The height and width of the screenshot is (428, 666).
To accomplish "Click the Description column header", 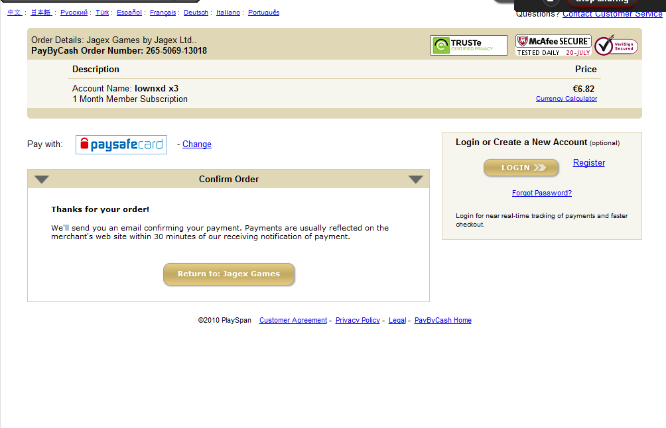I will click(x=96, y=69).
